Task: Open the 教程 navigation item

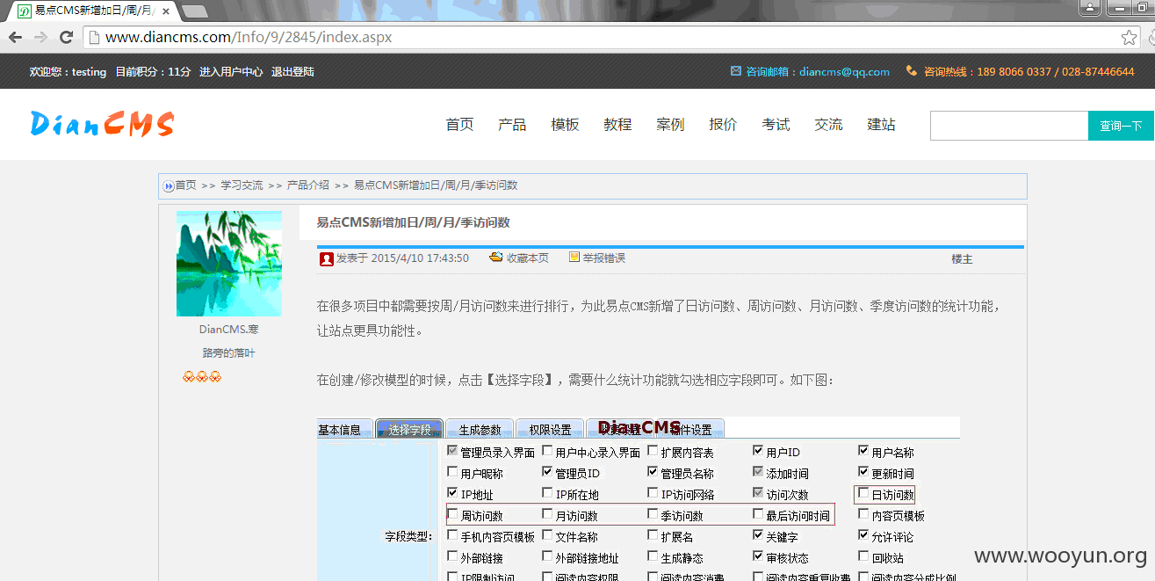Action: click(x=617, y=125)
